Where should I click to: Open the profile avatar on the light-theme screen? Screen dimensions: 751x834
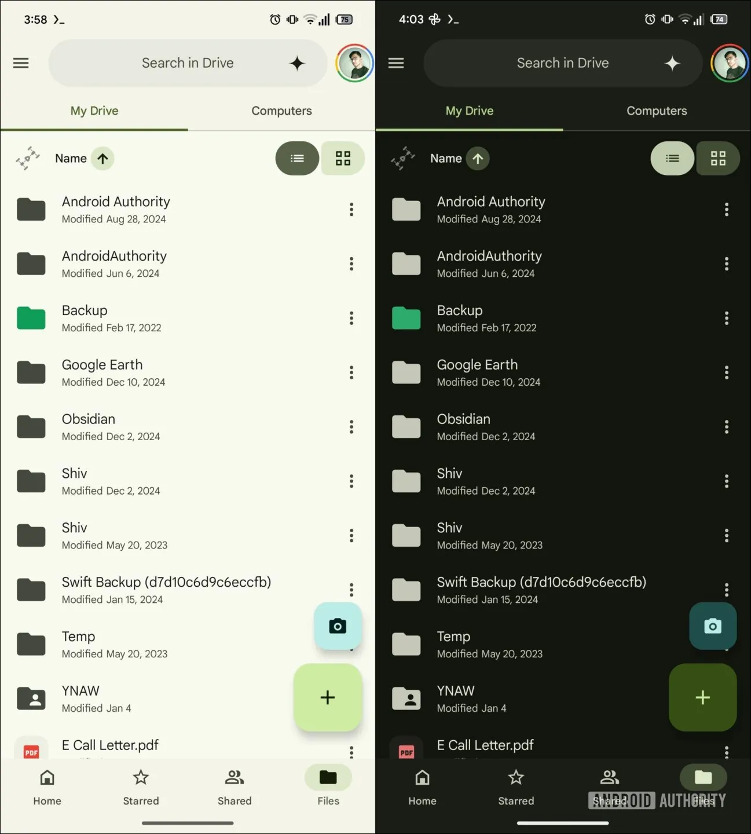354,63
